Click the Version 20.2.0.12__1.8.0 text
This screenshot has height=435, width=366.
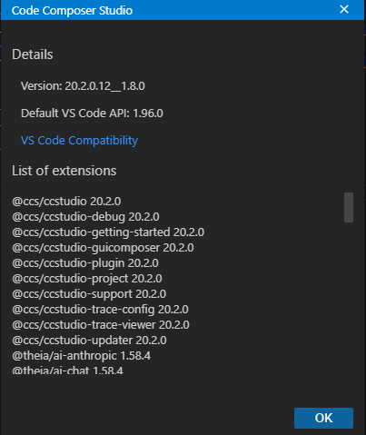[83, 86]
